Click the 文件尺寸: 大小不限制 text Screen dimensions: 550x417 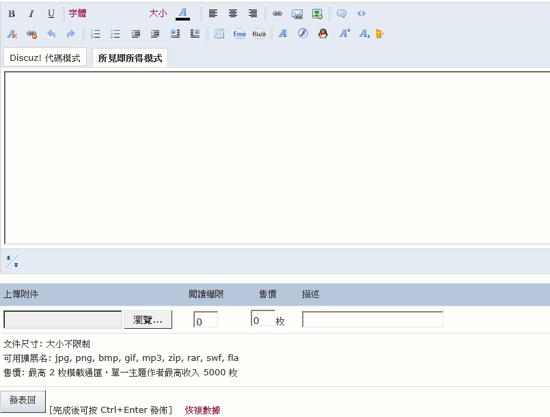(46, 344)
